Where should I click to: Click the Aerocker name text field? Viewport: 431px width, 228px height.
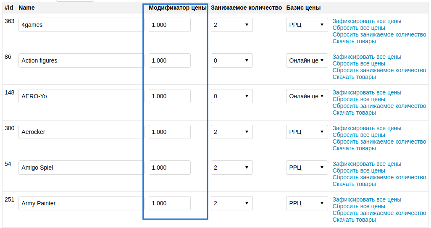pos(81,132)
